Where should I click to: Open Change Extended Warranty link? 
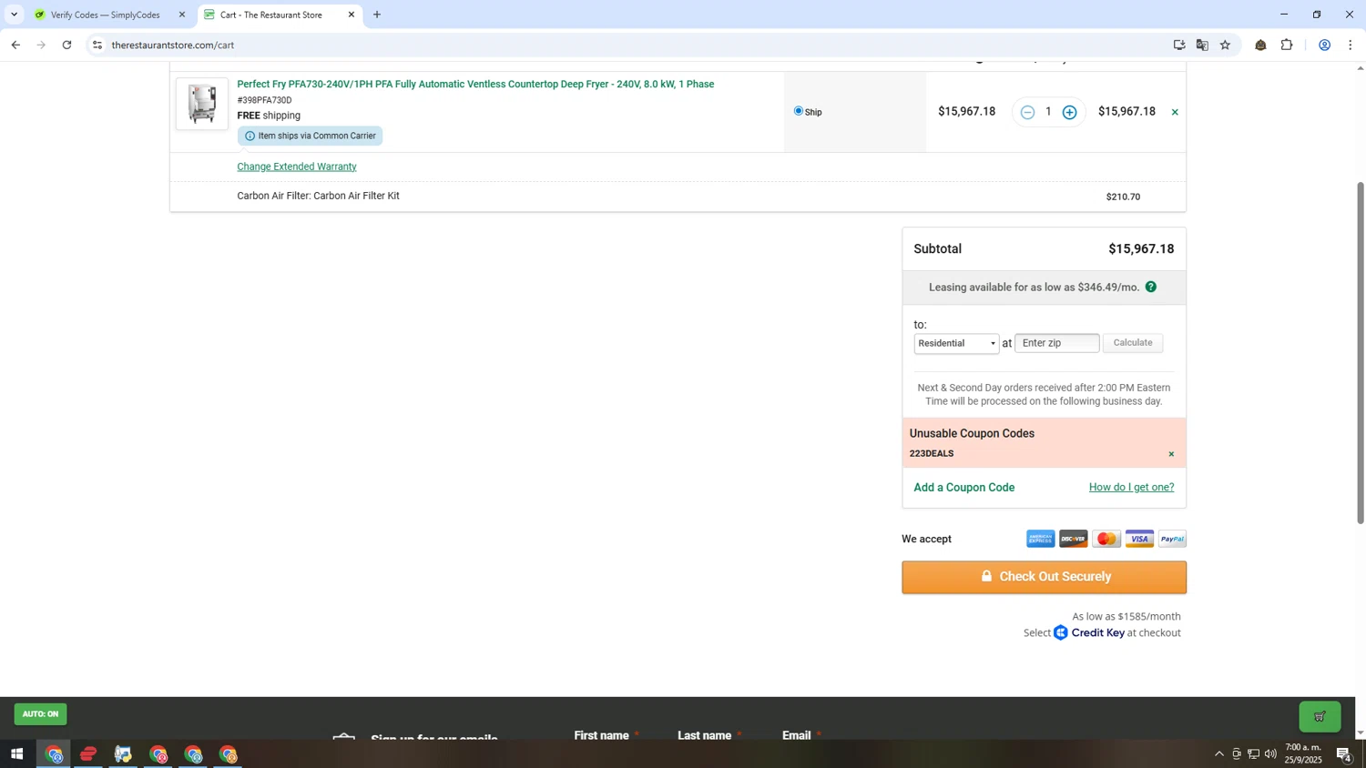(x=297, y=167)
